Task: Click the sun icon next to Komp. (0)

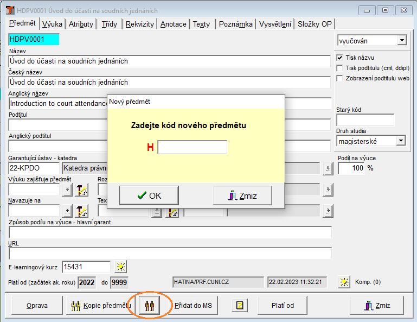Action: 344,282
